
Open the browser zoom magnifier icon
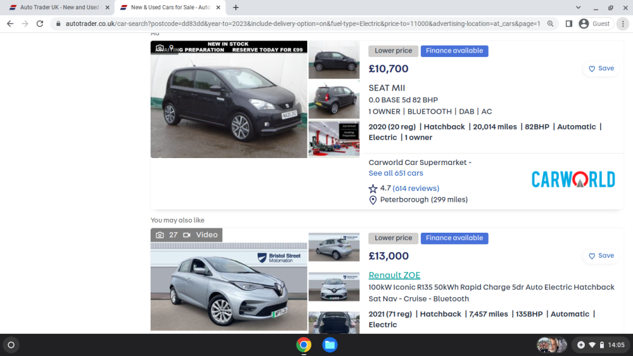point(550,24)
